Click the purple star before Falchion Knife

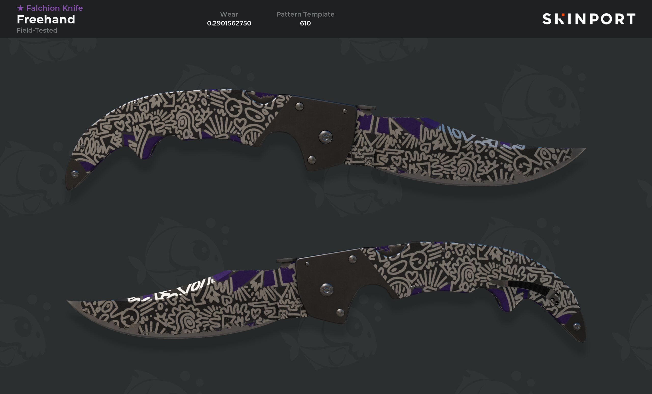click(x=20, y=8)
